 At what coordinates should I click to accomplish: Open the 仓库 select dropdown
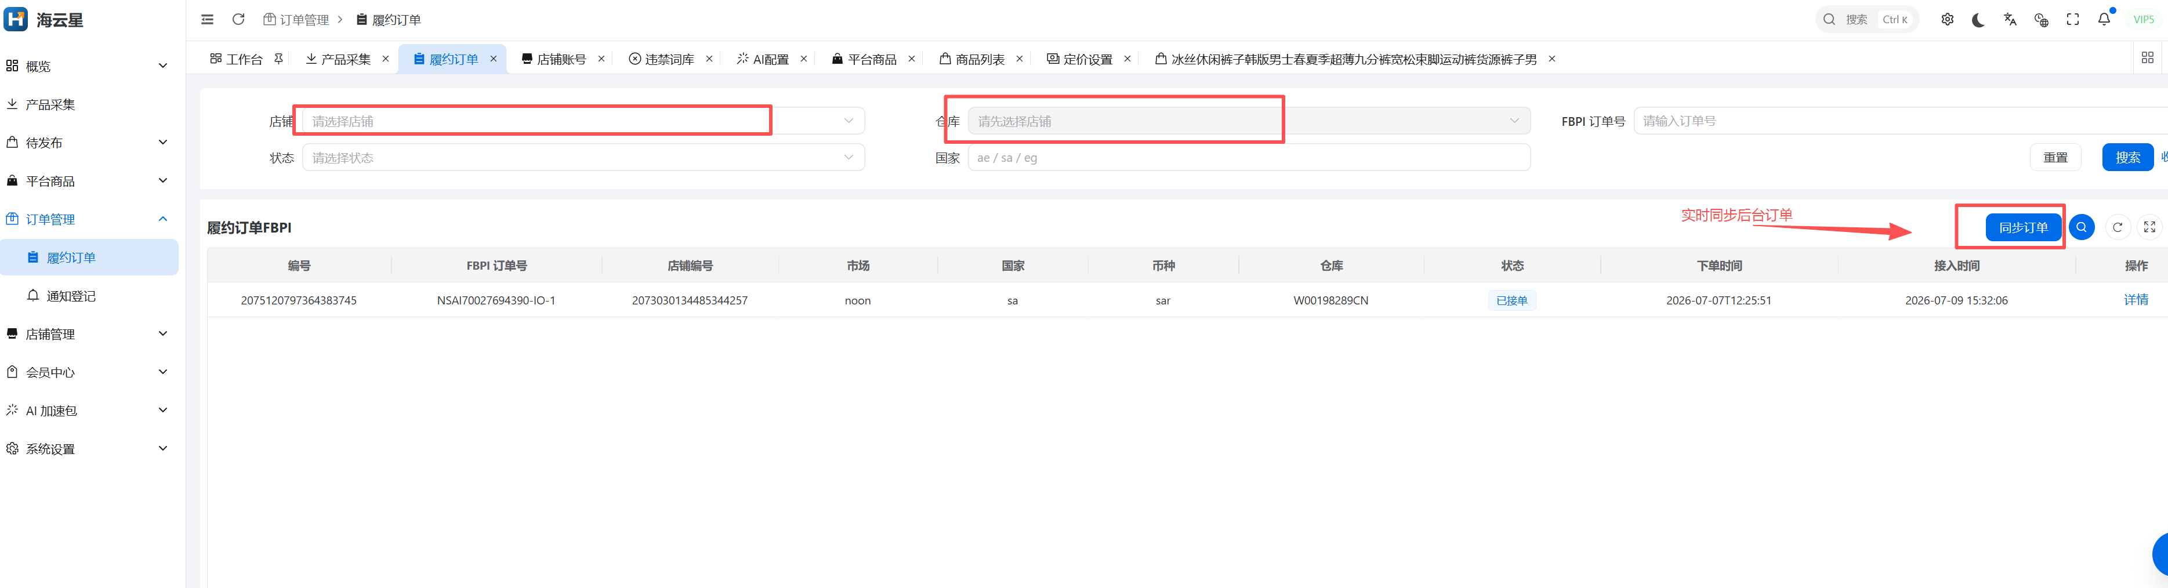point(1249,121)
